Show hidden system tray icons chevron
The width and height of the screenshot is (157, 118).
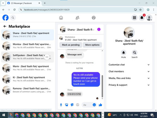coord(121,115)
